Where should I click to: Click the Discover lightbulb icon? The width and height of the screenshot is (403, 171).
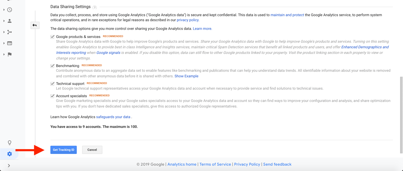coord(10,143)
